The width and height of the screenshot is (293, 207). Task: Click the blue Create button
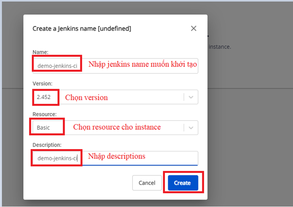(x=182, y=183)
